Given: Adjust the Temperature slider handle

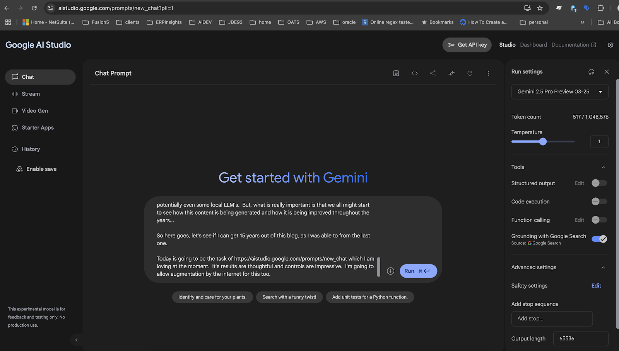Looking at the screenshot, I should coord(543,142).
